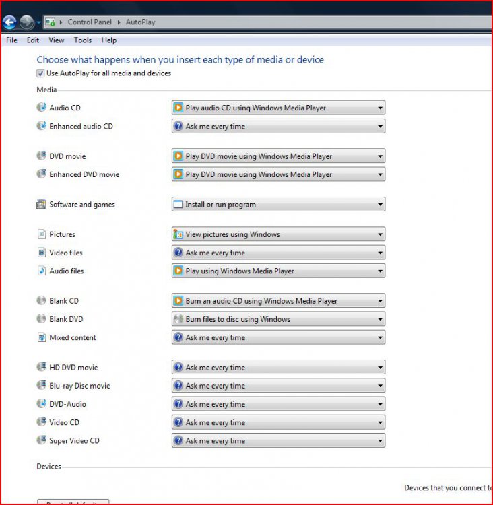Click the Video files icon

(42, 252)
